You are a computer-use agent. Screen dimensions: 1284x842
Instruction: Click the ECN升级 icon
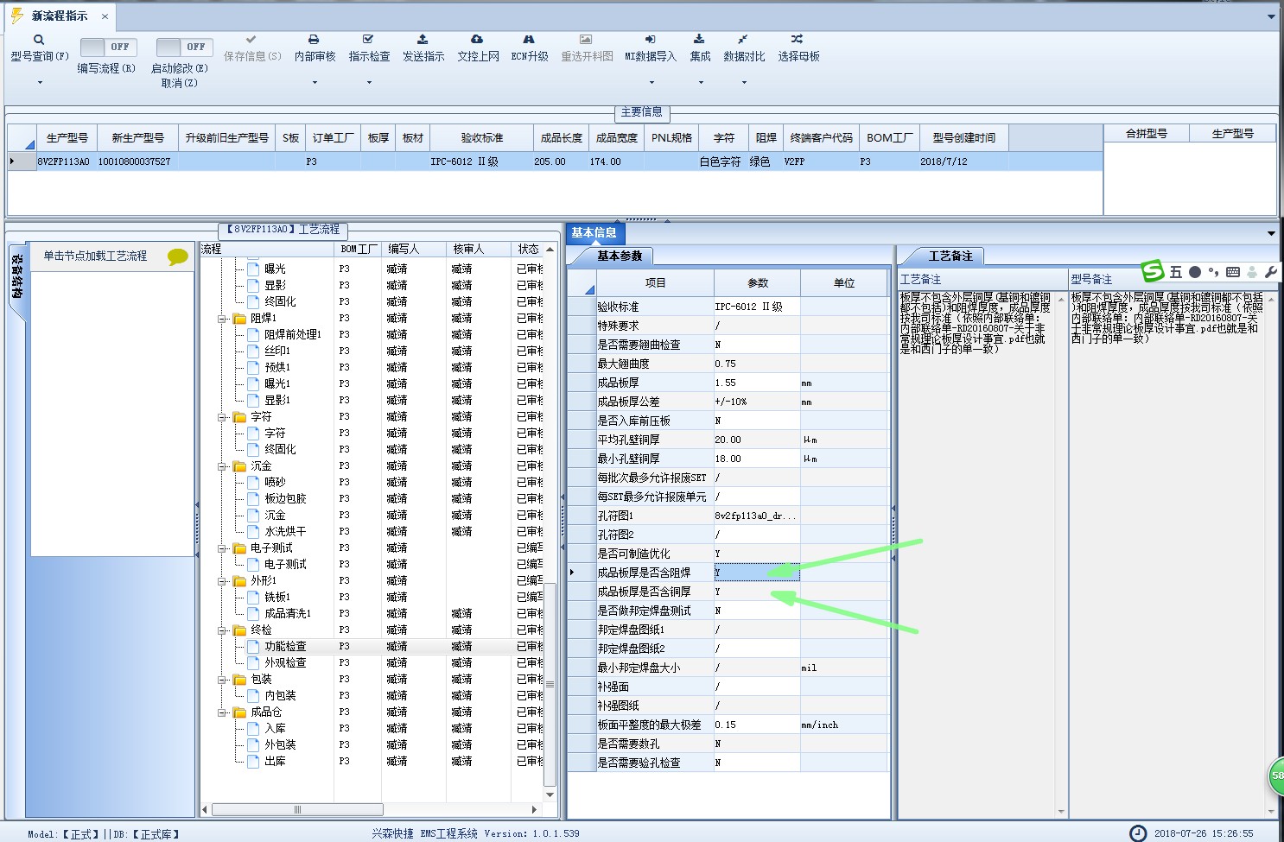click(529, 40)
